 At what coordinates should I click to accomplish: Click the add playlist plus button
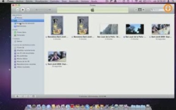tap(17, 96)
